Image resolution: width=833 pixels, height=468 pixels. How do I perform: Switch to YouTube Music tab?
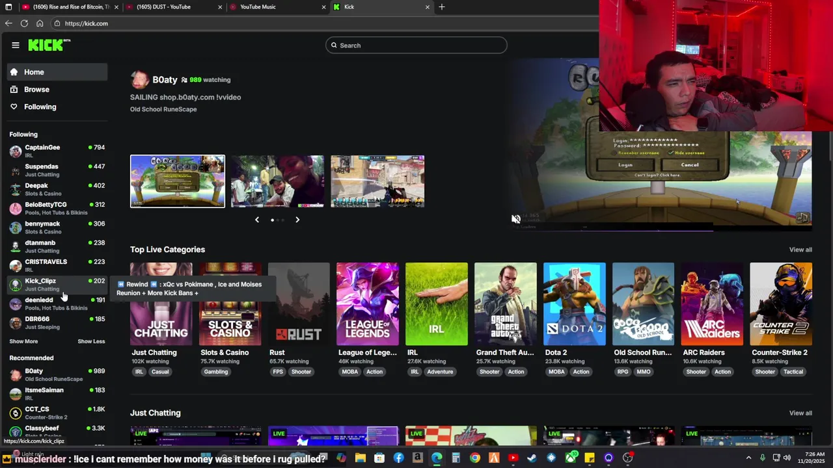coord(277,7)
